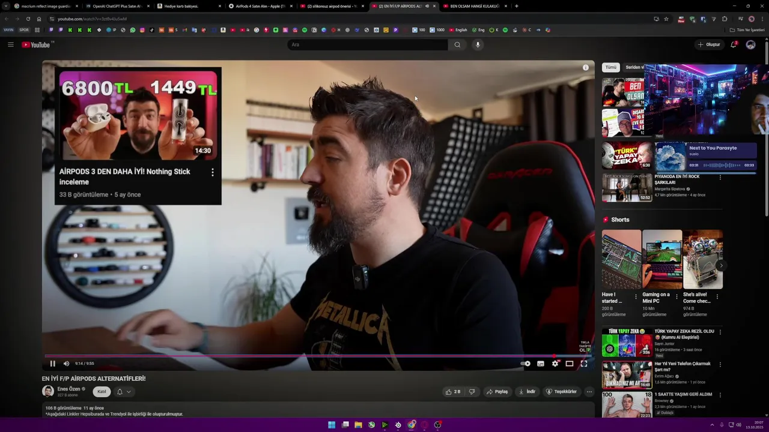Open File Explorer from the taskbar

[x=358, y=425]
